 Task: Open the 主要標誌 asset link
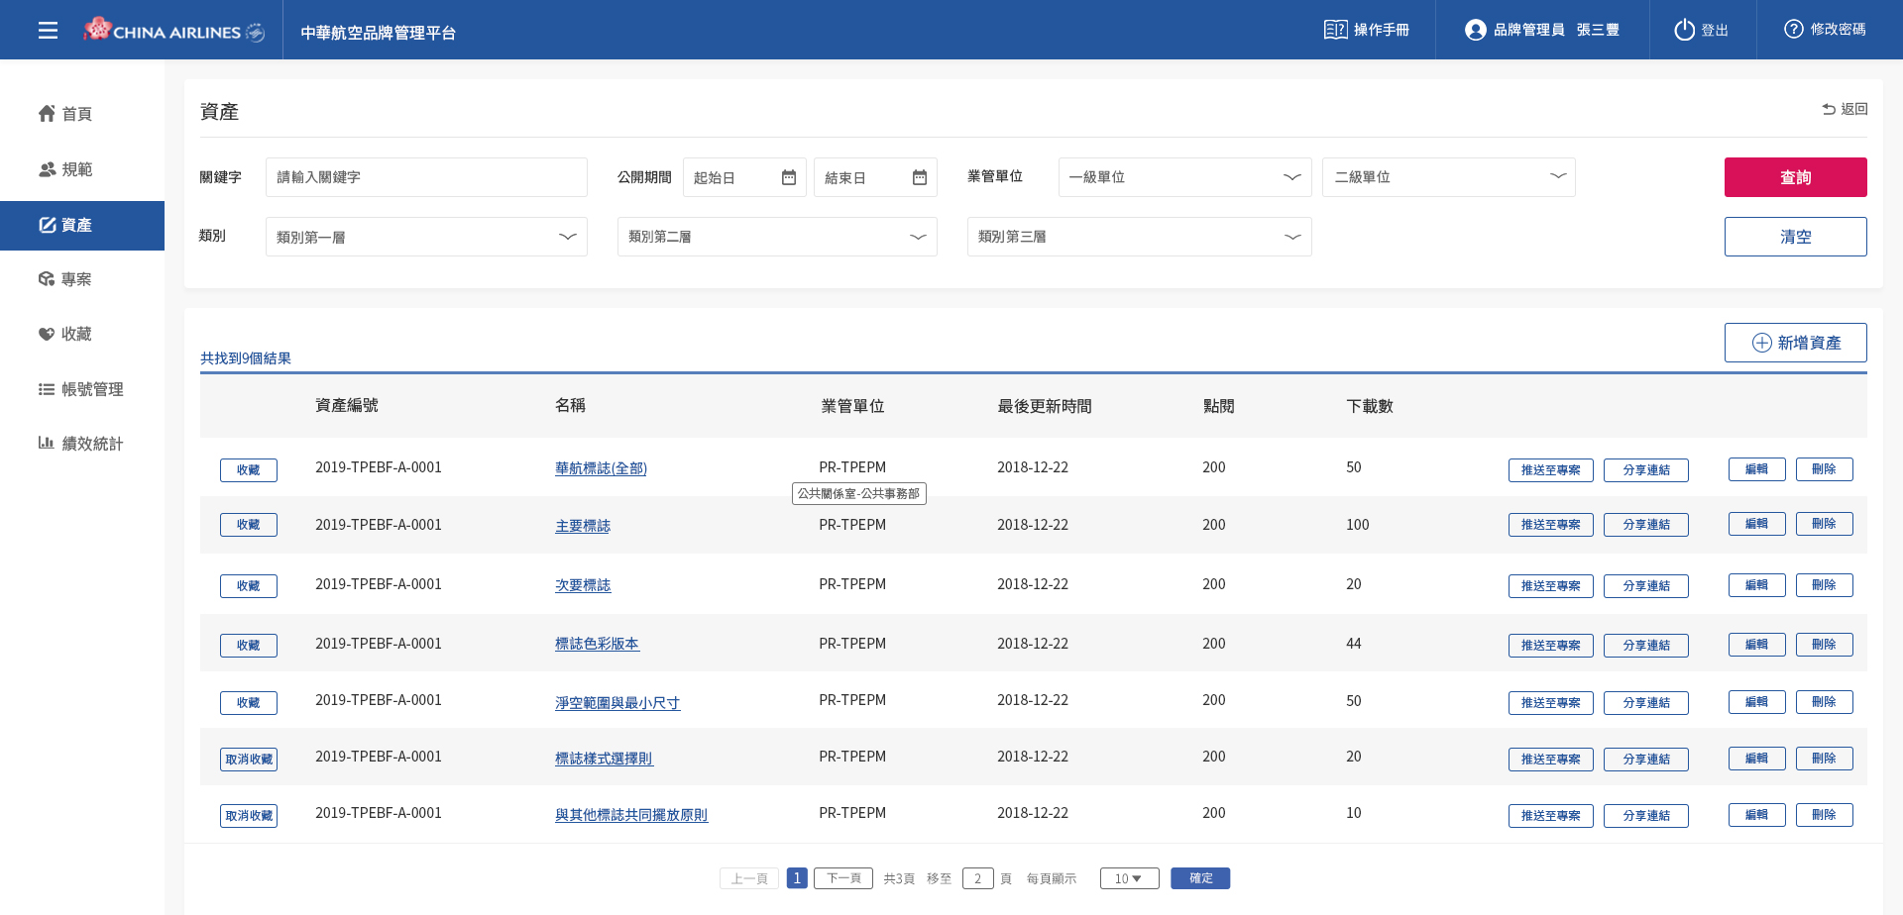(583, 526)
